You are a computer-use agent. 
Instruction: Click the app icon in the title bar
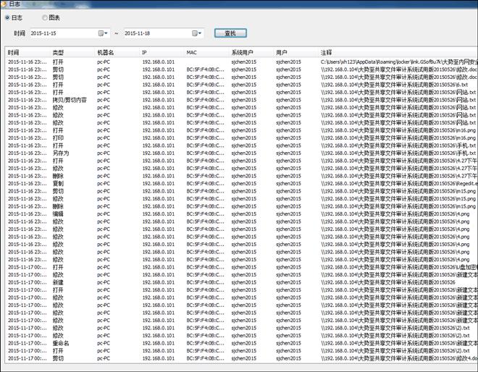tap(6, 4)
